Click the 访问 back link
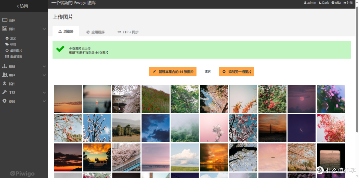 (22, 6)
